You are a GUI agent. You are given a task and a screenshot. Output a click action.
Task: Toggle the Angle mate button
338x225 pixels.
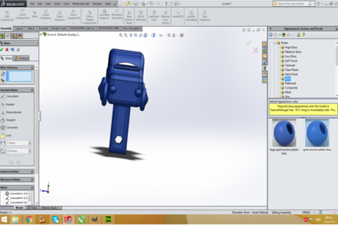[3, 151]
